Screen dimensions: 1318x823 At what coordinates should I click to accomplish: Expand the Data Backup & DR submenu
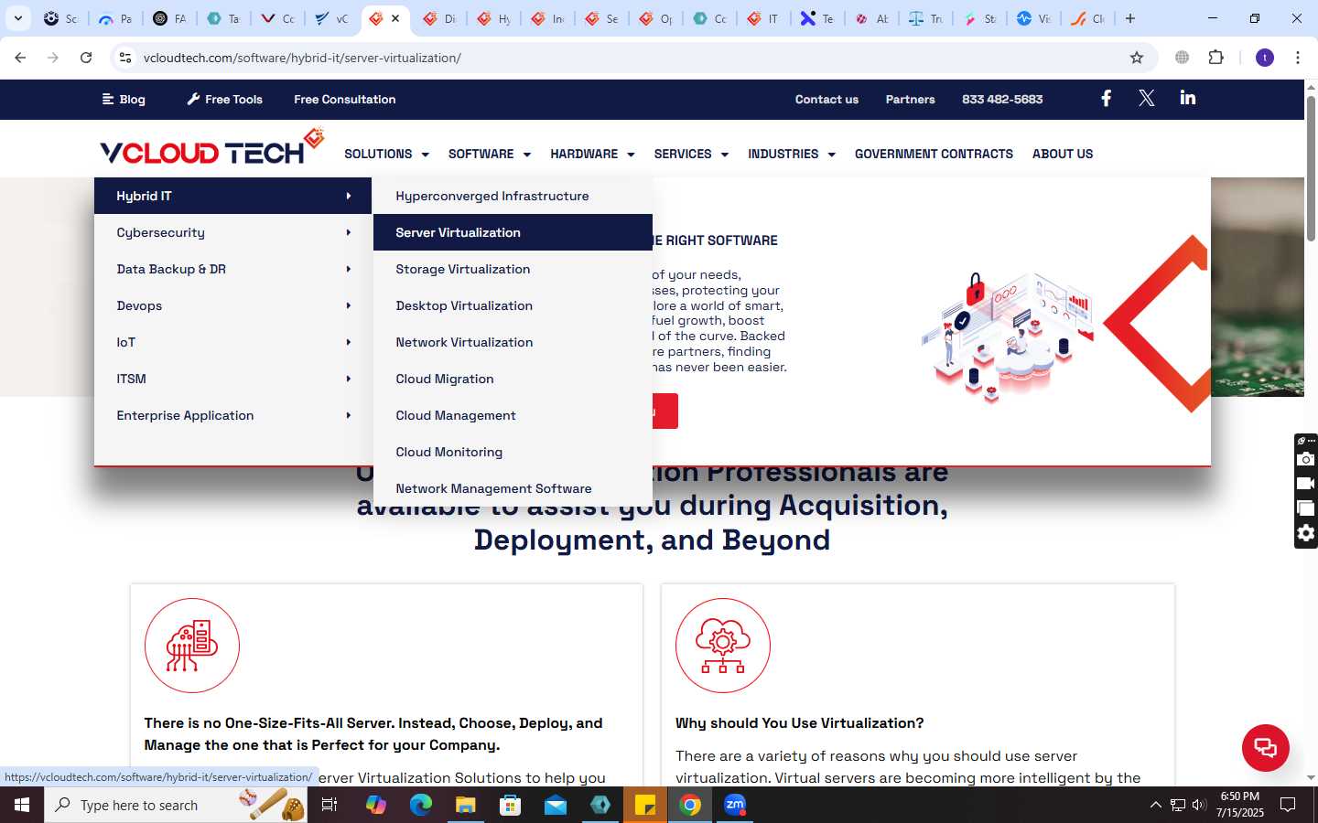coord(232,269)
